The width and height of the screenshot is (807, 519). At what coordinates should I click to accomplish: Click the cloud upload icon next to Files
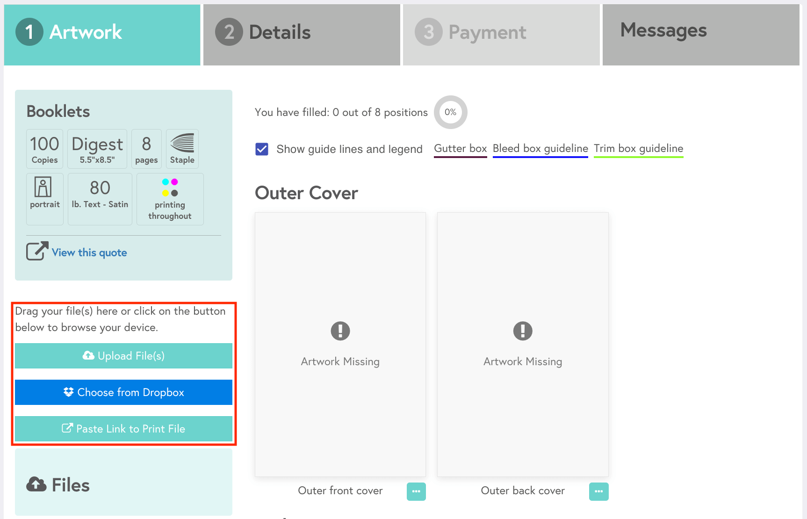tap(36, 484)
